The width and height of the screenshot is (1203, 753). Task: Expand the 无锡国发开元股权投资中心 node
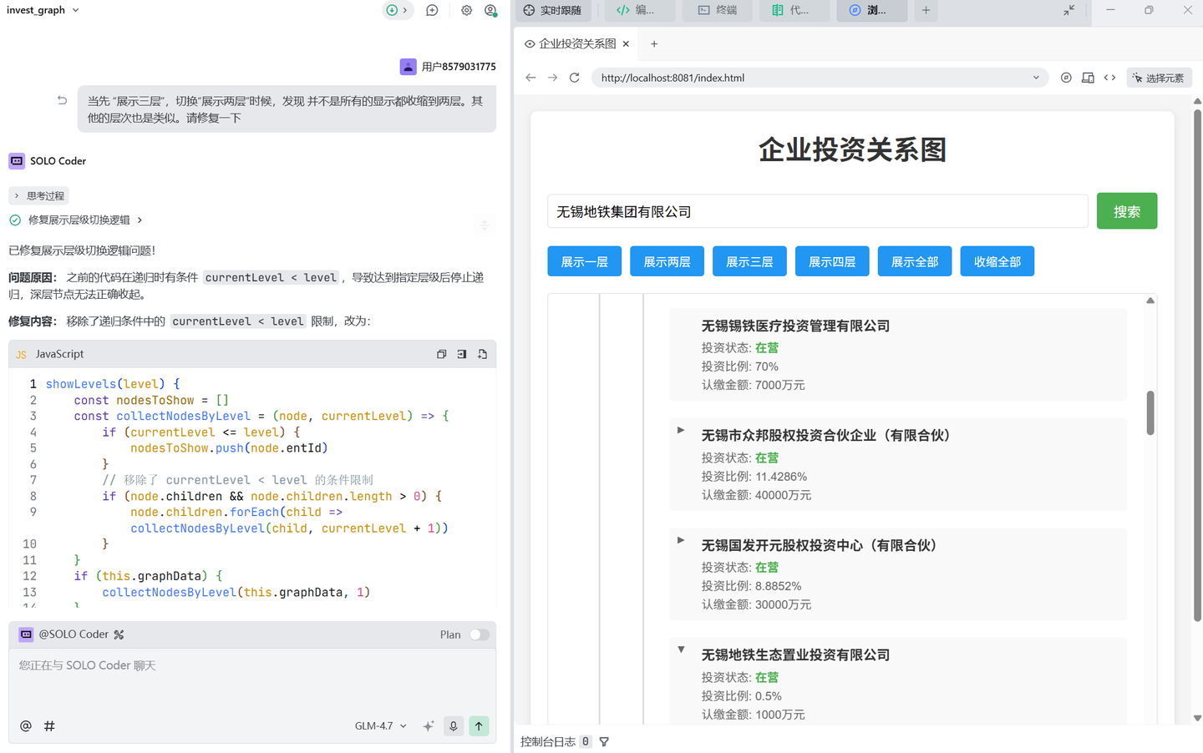pos(681,540)
